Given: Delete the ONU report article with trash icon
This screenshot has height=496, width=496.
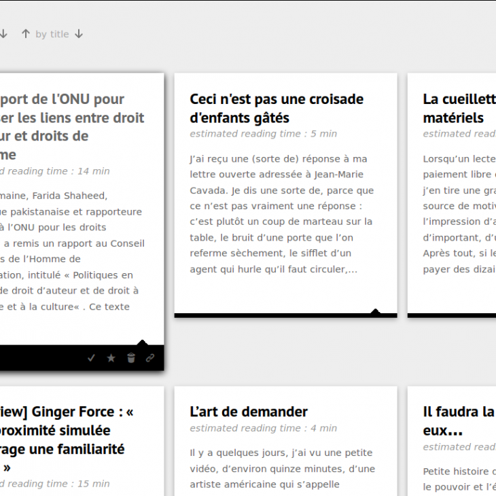Looking at the screenshot, I should [x=131, y=358].
